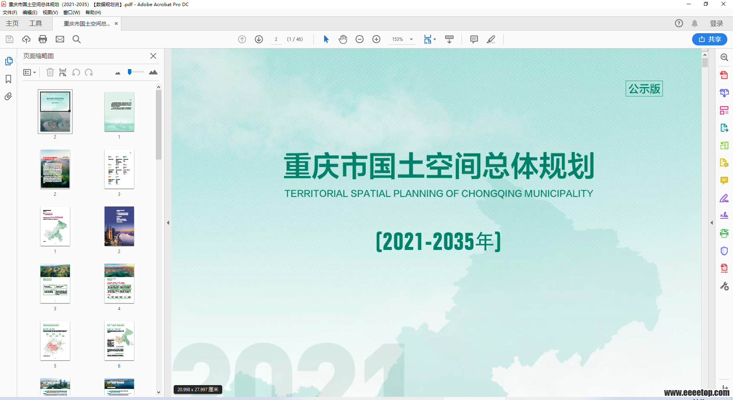
Task: Collapse the right tools pane arrow
Action: [x=712, y=223]
